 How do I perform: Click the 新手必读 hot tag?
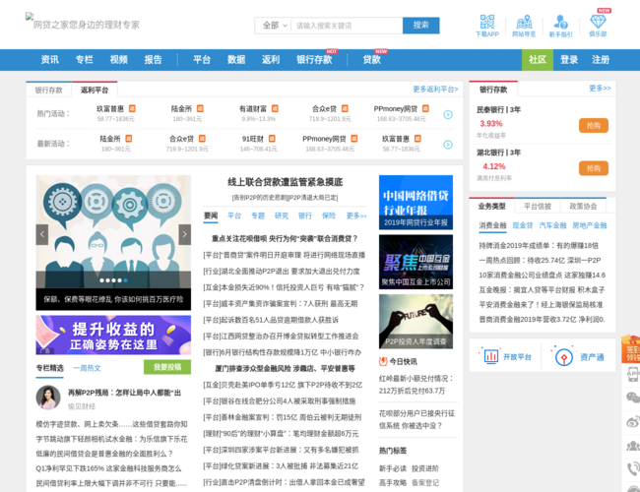tap(393, 468)
